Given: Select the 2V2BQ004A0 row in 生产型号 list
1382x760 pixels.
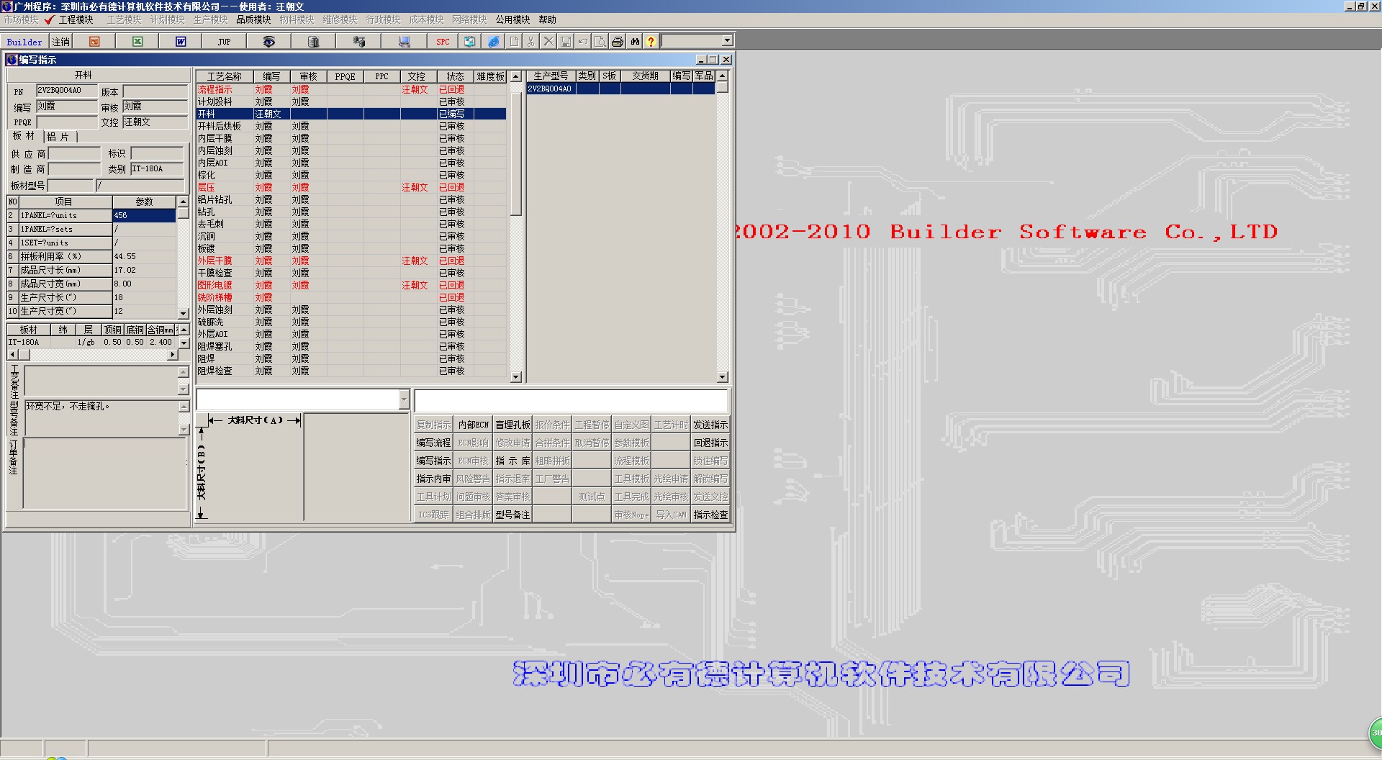Looking at the screenshot, I should (x=621, y=89).
